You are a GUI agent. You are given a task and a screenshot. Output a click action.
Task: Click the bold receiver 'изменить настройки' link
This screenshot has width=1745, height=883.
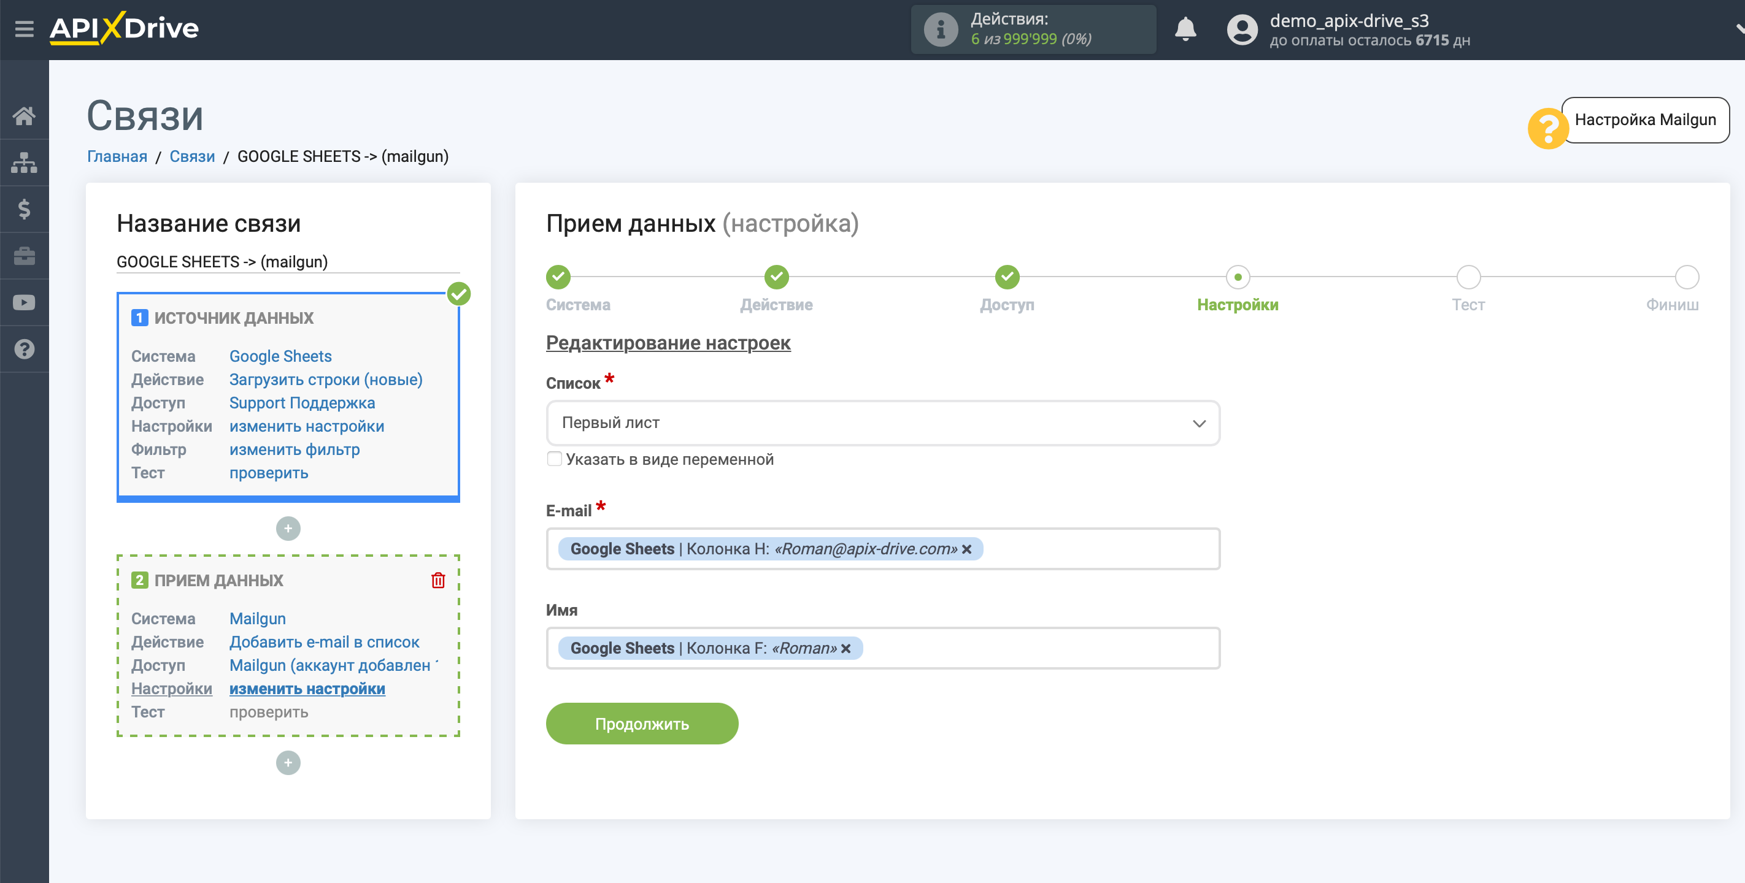(x=306, y=689)
